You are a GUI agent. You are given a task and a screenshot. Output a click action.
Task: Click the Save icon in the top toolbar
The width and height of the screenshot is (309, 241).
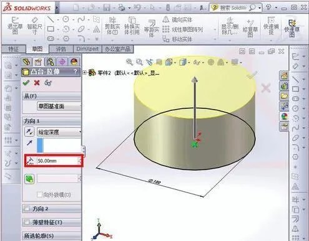[x=107, y=7]
